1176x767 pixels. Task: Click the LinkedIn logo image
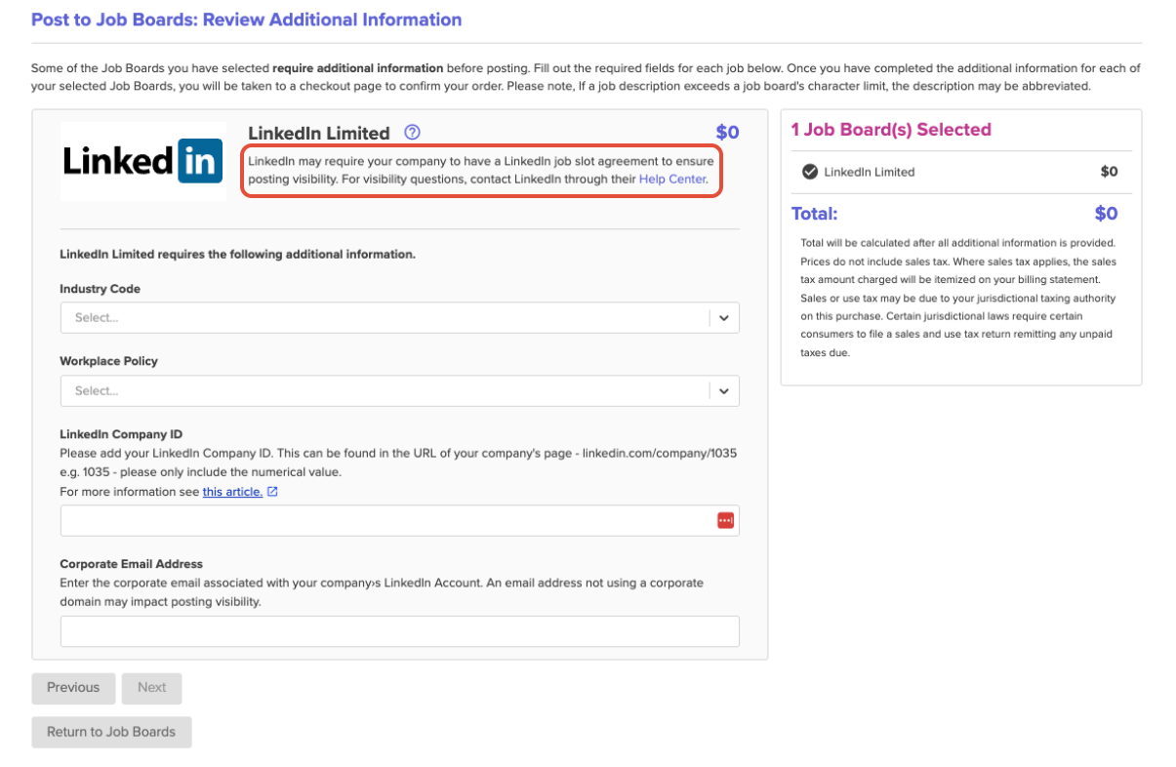tap(142, 161)
